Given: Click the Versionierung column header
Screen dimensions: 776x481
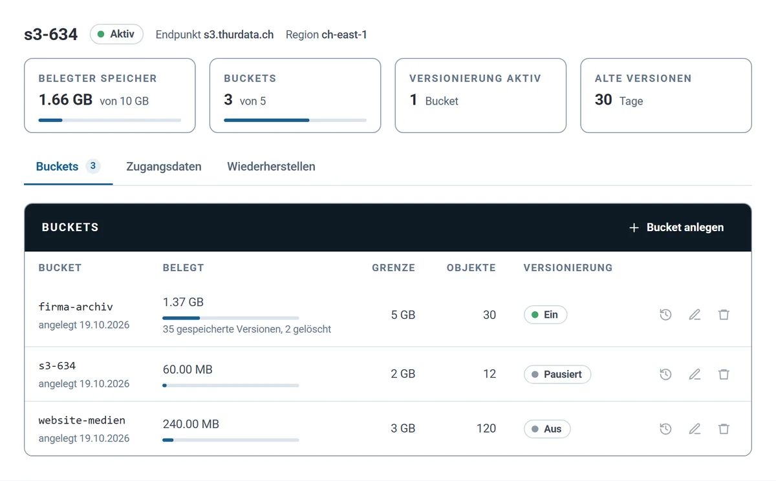Looking at the screenshot, I should tap(568, 268).
